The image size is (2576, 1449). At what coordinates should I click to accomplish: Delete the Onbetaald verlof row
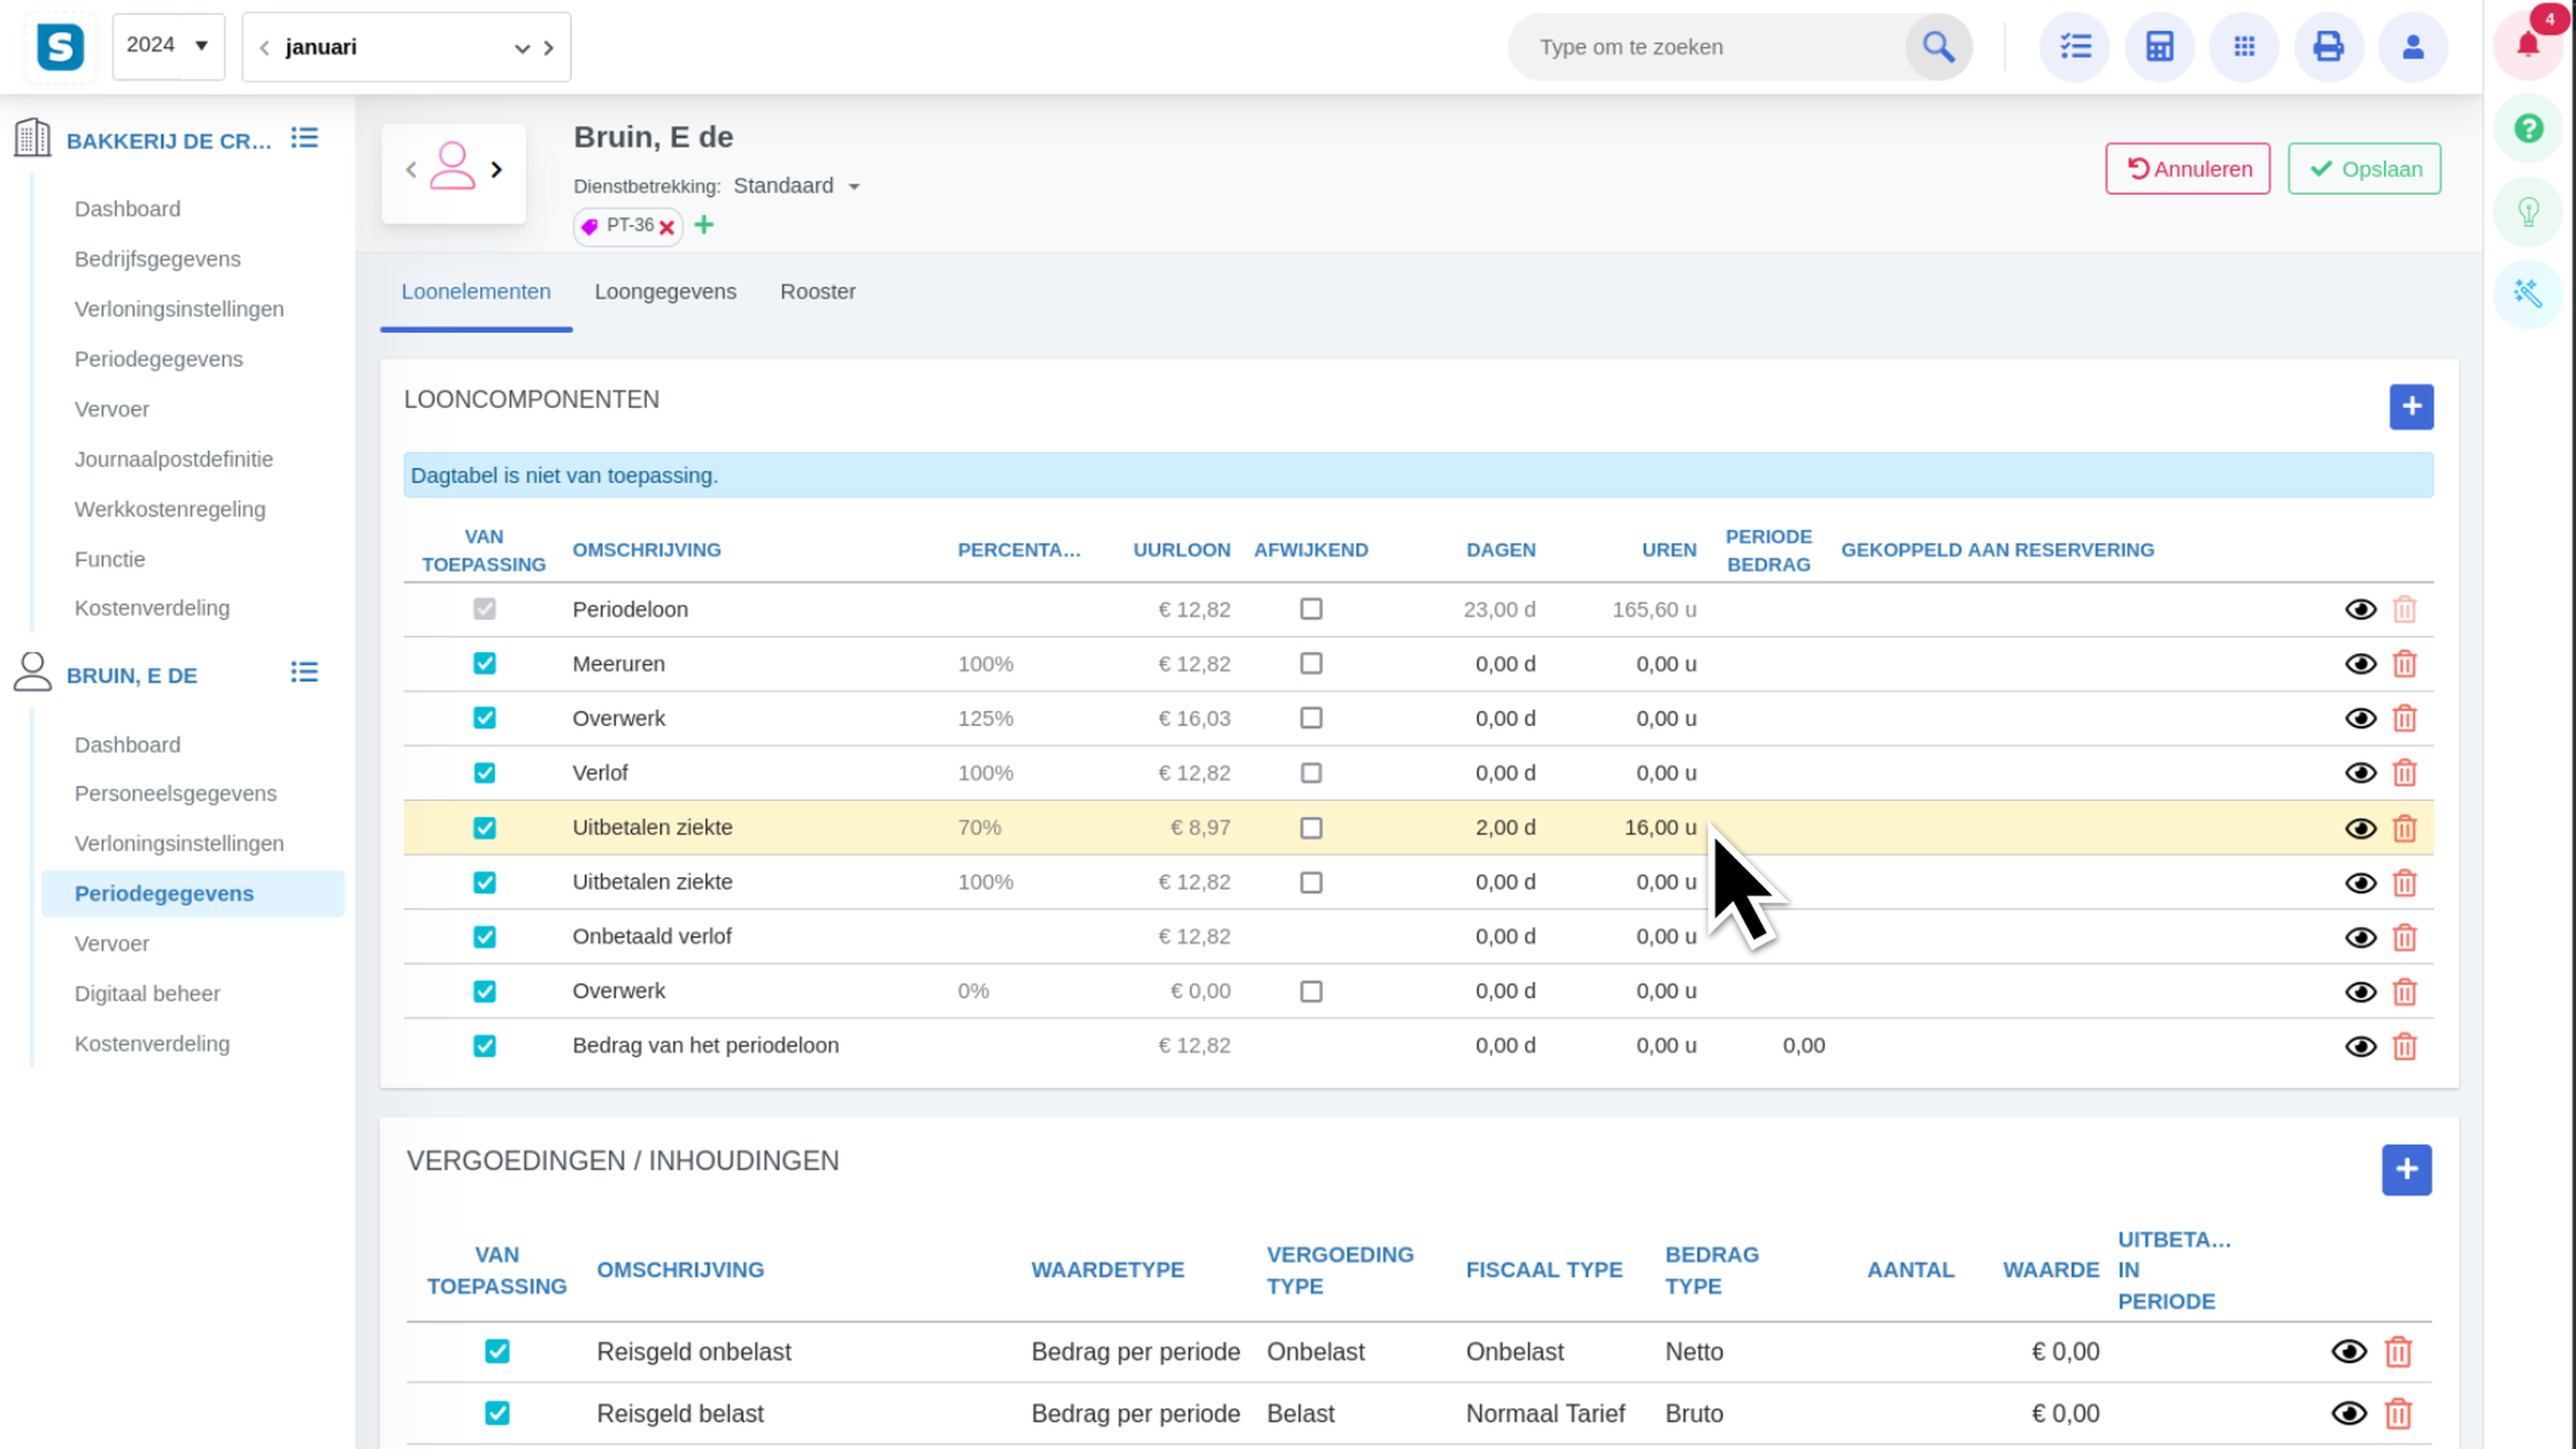point(2404,937)
